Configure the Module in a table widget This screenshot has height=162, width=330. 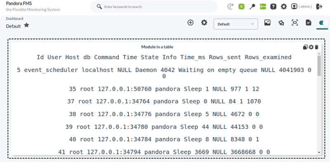pyautogui.click(x=311, y=47)
